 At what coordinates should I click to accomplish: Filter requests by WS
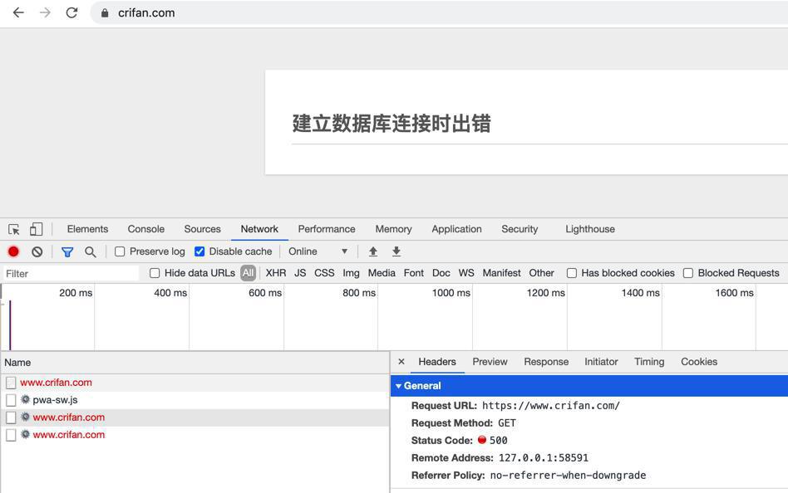pos(466,273)
